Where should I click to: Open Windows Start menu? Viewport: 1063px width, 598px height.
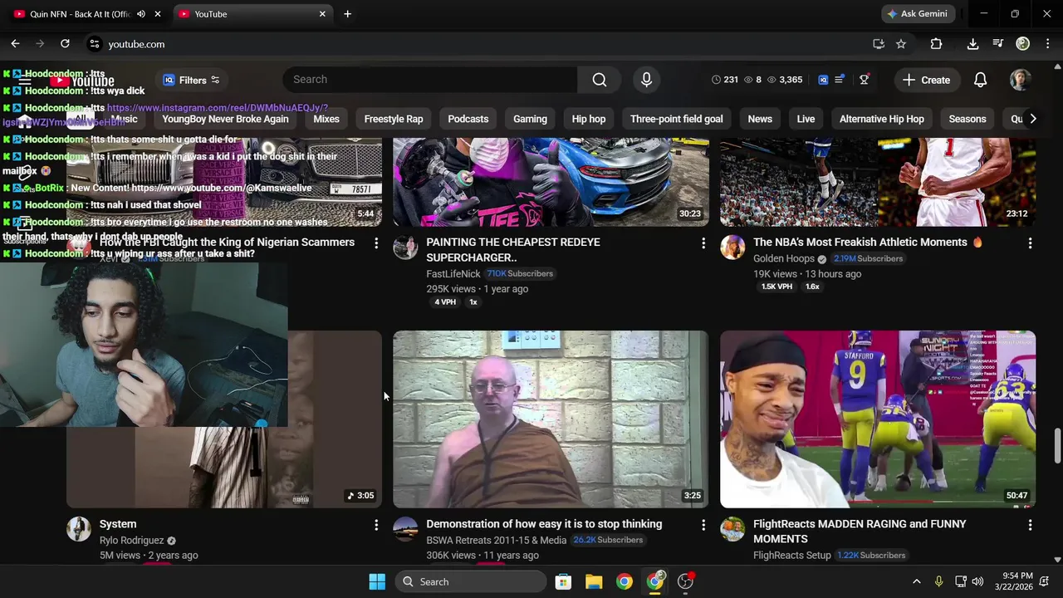(x=377, y=581)
